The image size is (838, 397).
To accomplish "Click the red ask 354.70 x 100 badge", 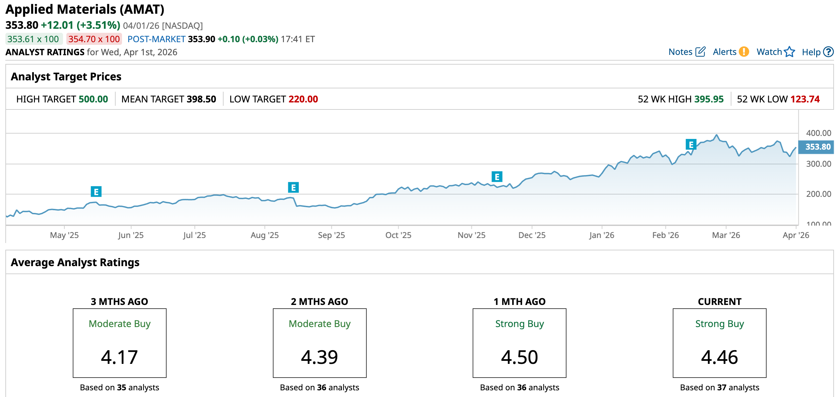I will (94, 39).
